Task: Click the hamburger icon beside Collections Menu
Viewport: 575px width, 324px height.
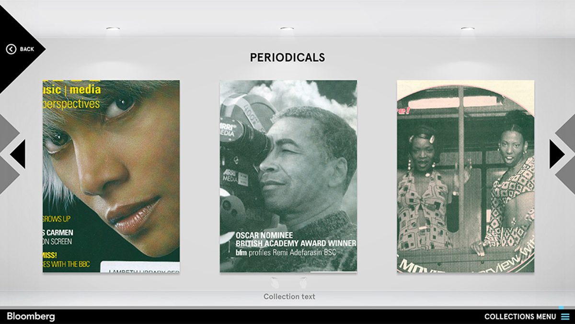Action: point(565,316)
